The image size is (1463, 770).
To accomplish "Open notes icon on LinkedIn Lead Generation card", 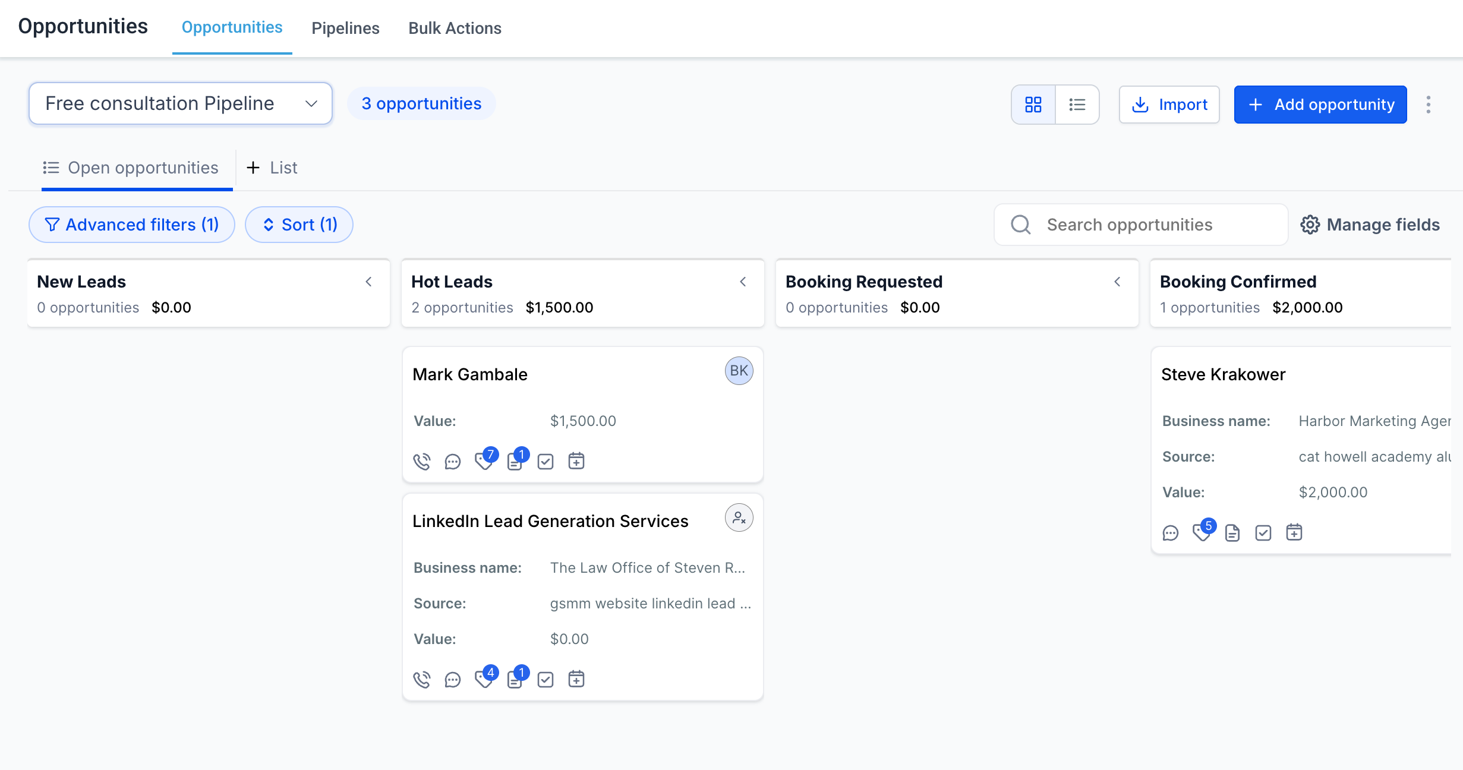I will click(x=516, y=679).
